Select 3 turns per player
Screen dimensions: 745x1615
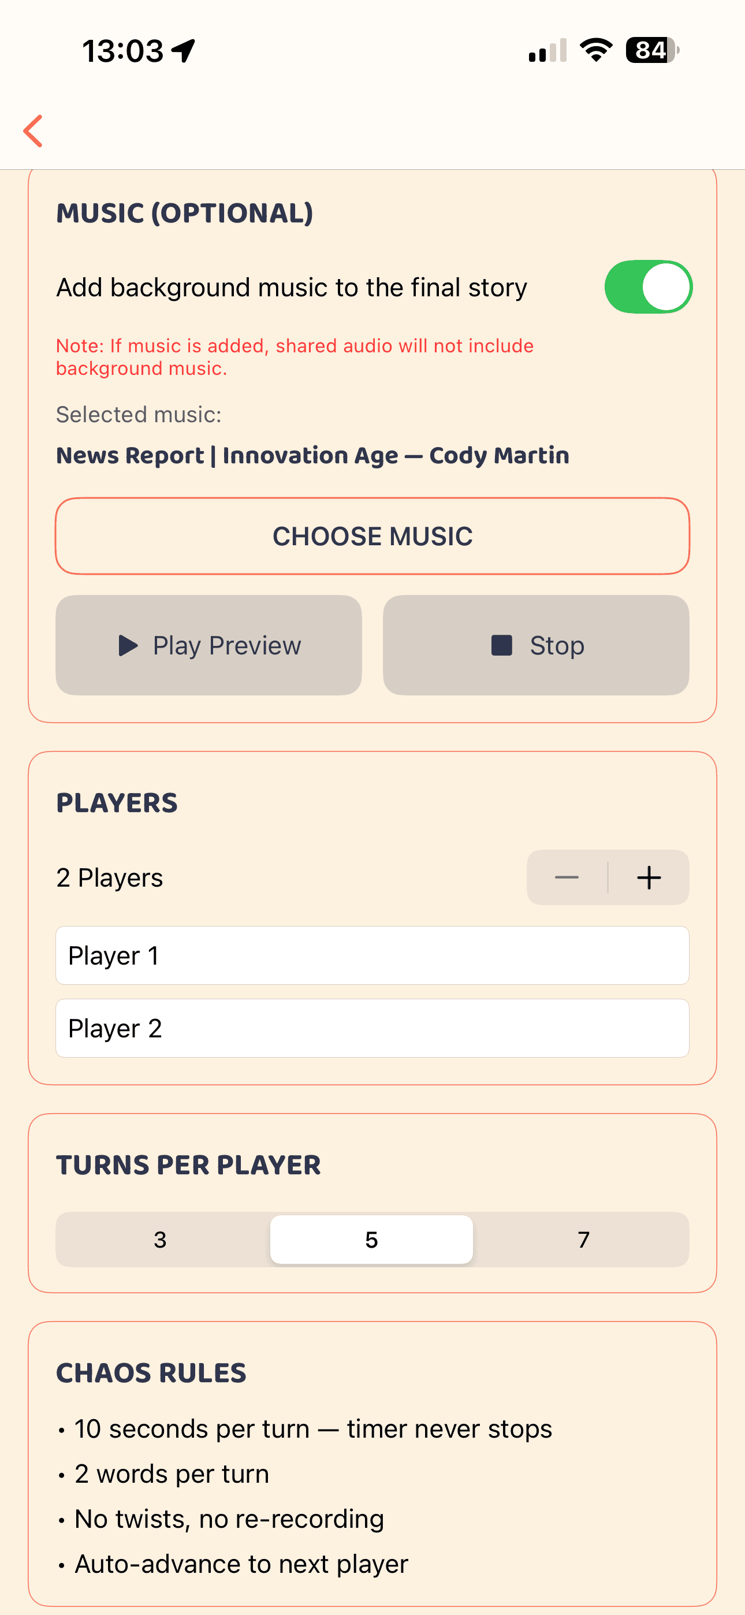161,1240
